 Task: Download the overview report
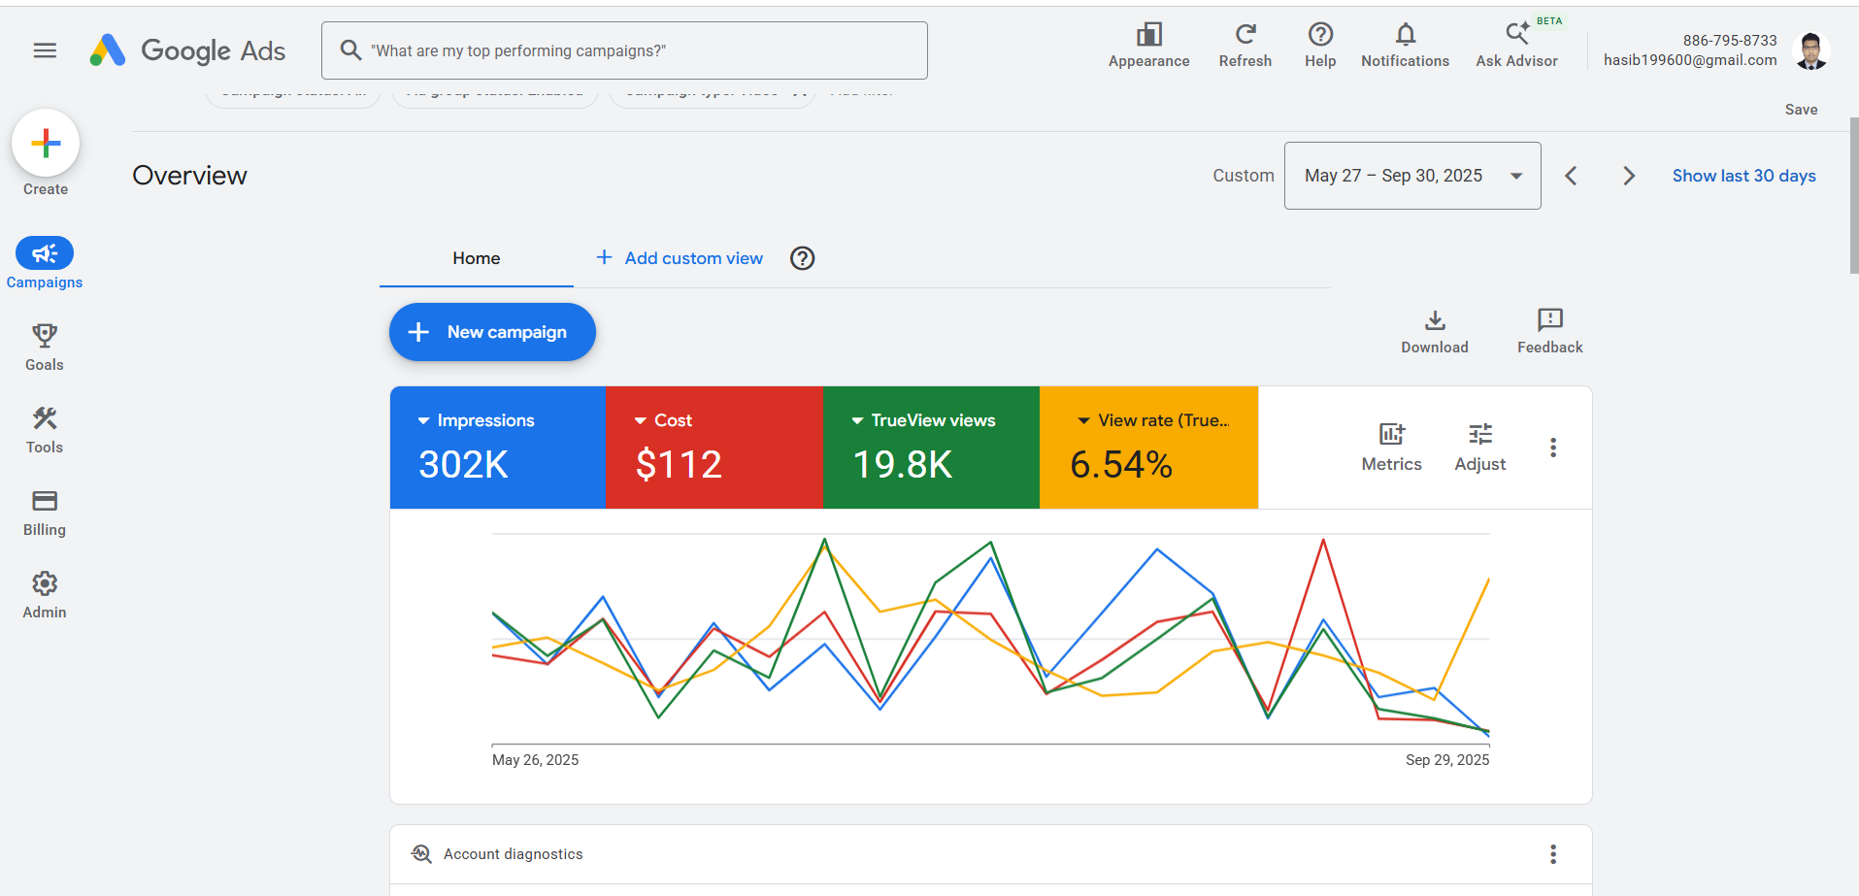[x=1435, y=332]
